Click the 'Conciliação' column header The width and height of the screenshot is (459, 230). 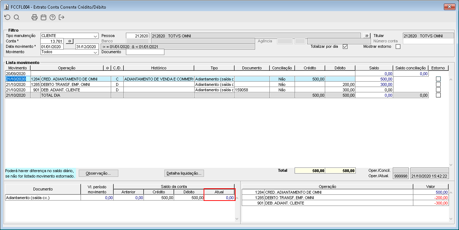coord(282,68)
